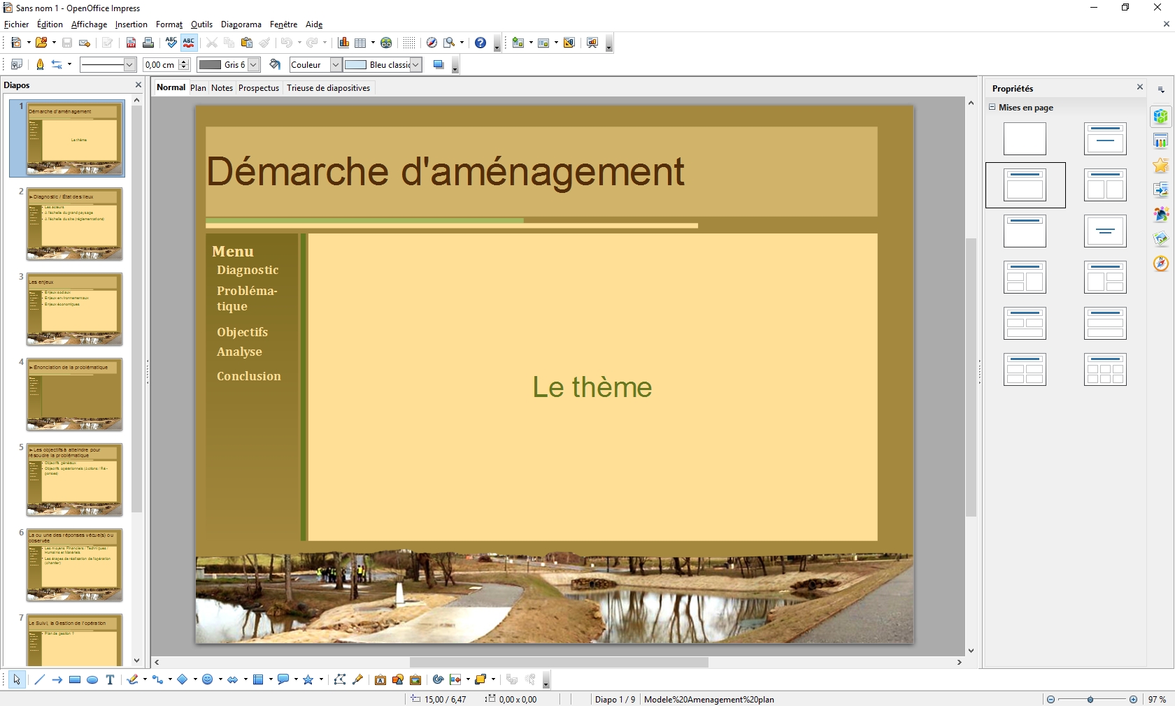Select the Rectangle drawing tool

pyautogui.click(x=75, y=679)
